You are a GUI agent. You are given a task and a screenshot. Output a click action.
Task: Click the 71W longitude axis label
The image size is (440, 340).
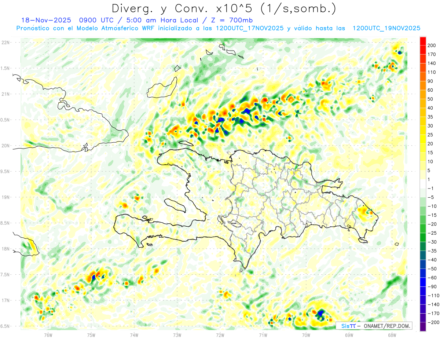click(263, 334)
